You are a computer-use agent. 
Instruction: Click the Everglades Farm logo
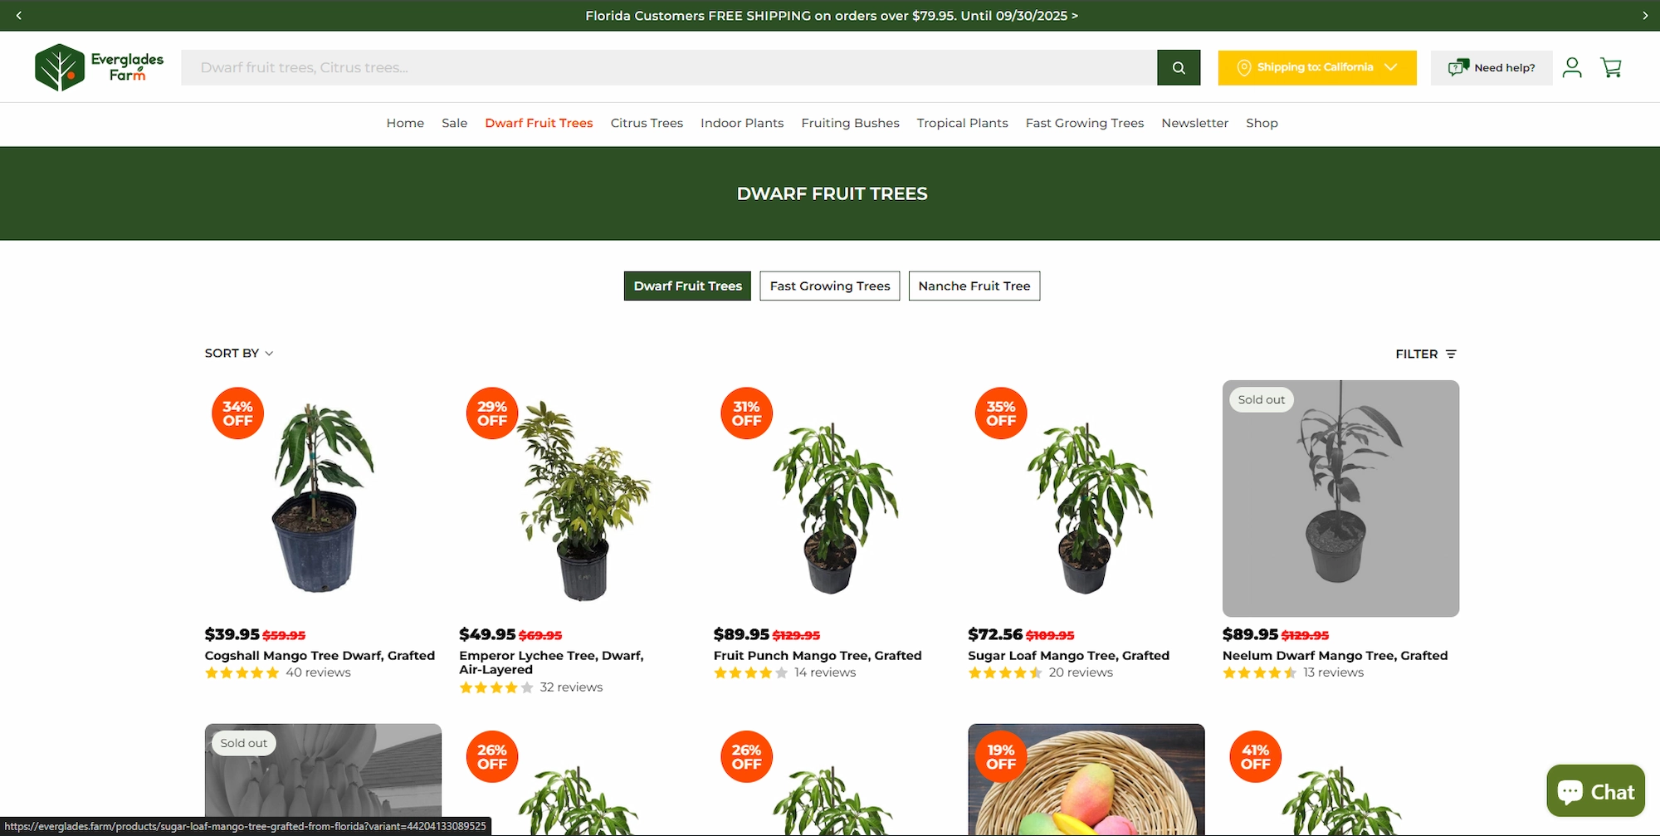click(x=100, y=67)
